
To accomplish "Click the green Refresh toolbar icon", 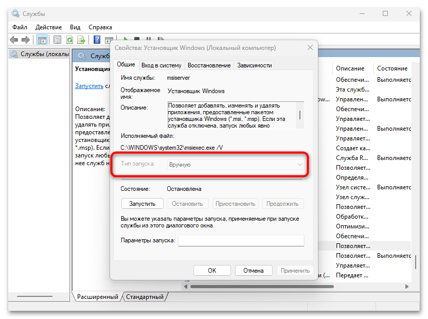I will click(69, 40).
